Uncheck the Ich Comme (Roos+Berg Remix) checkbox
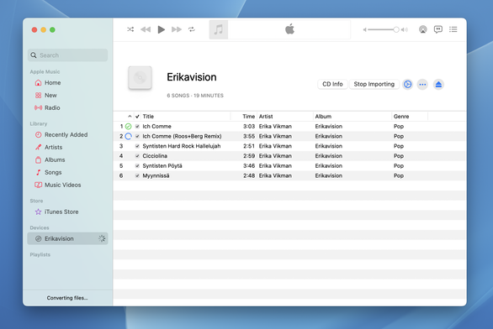Screen dimensions: 493x329 tap(137, 137)
